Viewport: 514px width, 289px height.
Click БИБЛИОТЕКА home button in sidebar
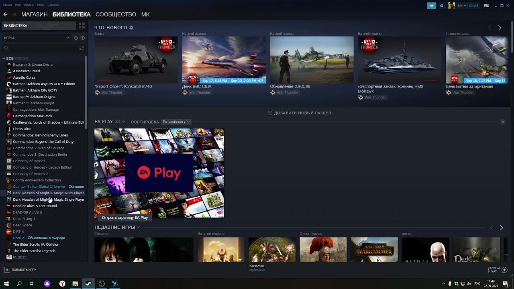[39, 26]
